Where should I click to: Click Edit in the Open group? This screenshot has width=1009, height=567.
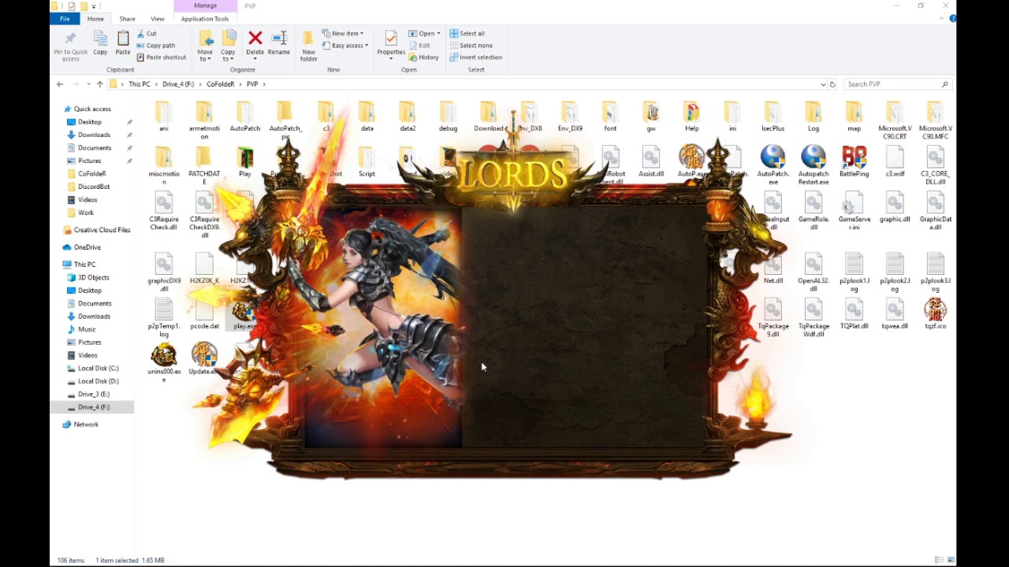(x=419, y=46)
